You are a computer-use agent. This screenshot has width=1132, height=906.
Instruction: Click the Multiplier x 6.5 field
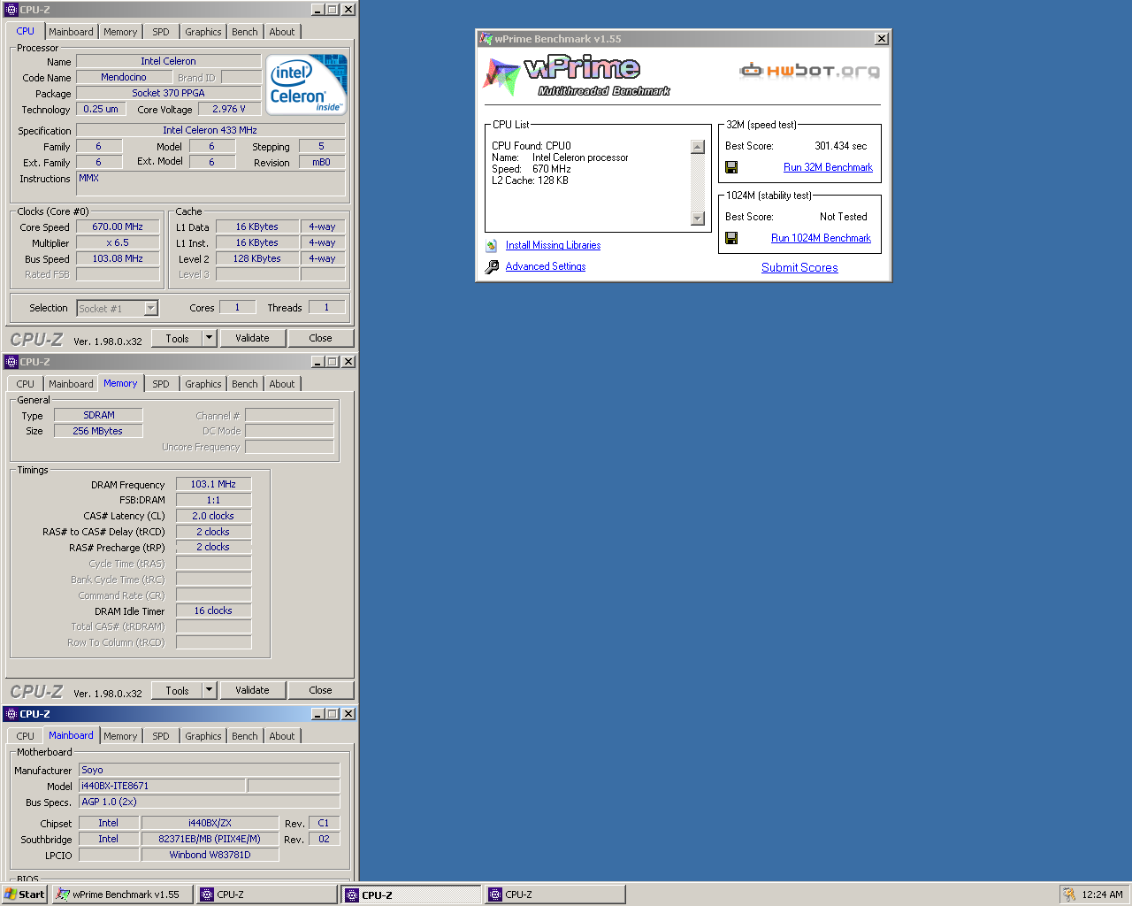[118, 242]
